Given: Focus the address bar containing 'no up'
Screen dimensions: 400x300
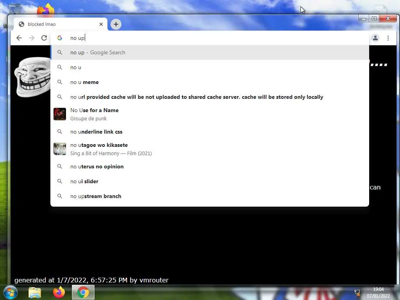Looking at the screenshot, I should (x=209, y=38).
